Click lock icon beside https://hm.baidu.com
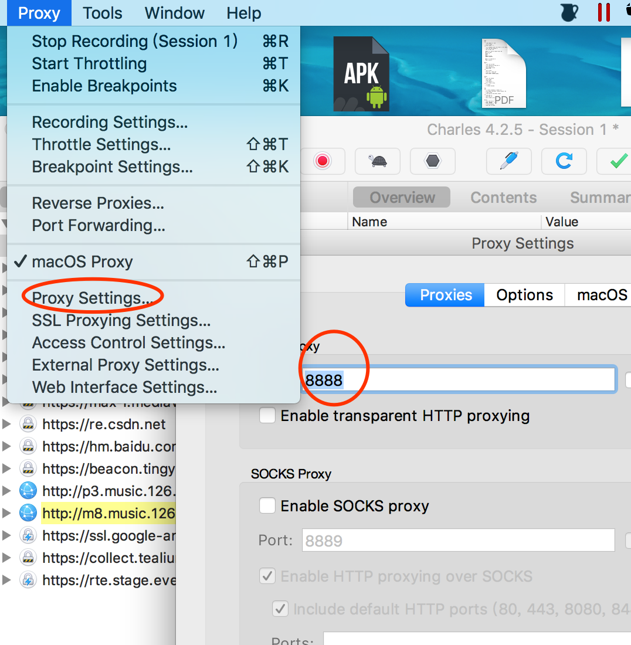 pos(28,446)
